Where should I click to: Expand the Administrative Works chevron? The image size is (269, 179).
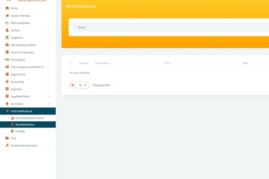pyautogui.click(x=48, y=45)
